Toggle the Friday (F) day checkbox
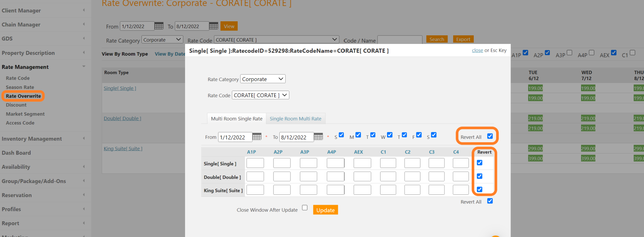 point(419,135)
